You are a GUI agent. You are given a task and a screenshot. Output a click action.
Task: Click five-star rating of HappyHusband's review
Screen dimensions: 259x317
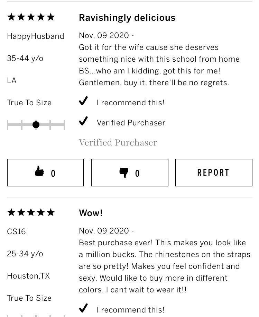pos(31,17)
